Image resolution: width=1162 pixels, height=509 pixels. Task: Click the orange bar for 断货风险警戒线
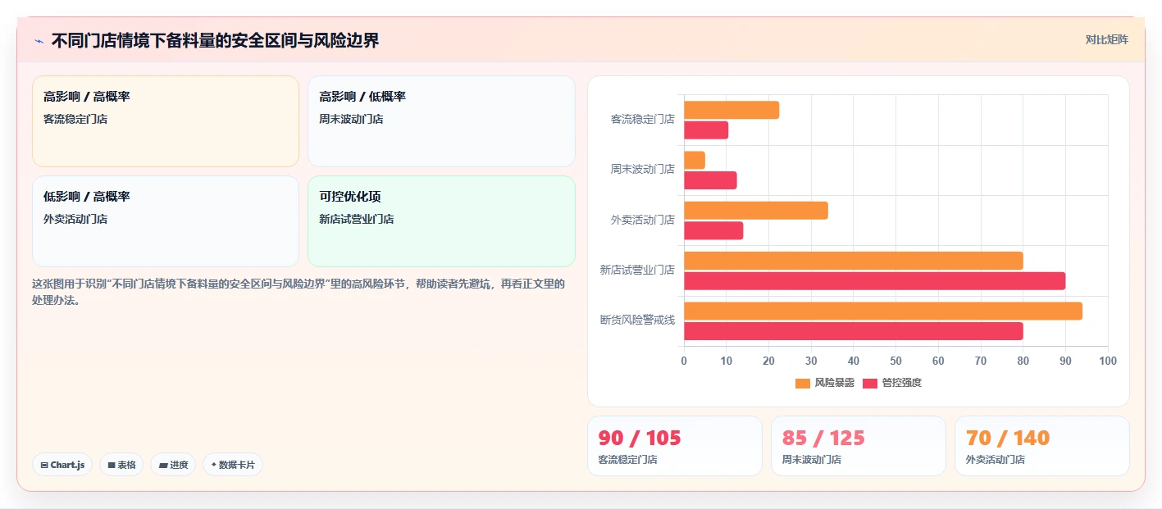(883, 311)
